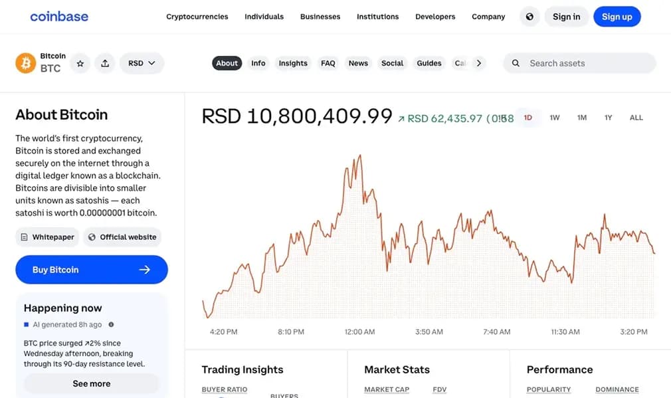The height and width of the screenshot is (398, 671).
Task: Click the Bitcoin logo icon
Action: 26,62
